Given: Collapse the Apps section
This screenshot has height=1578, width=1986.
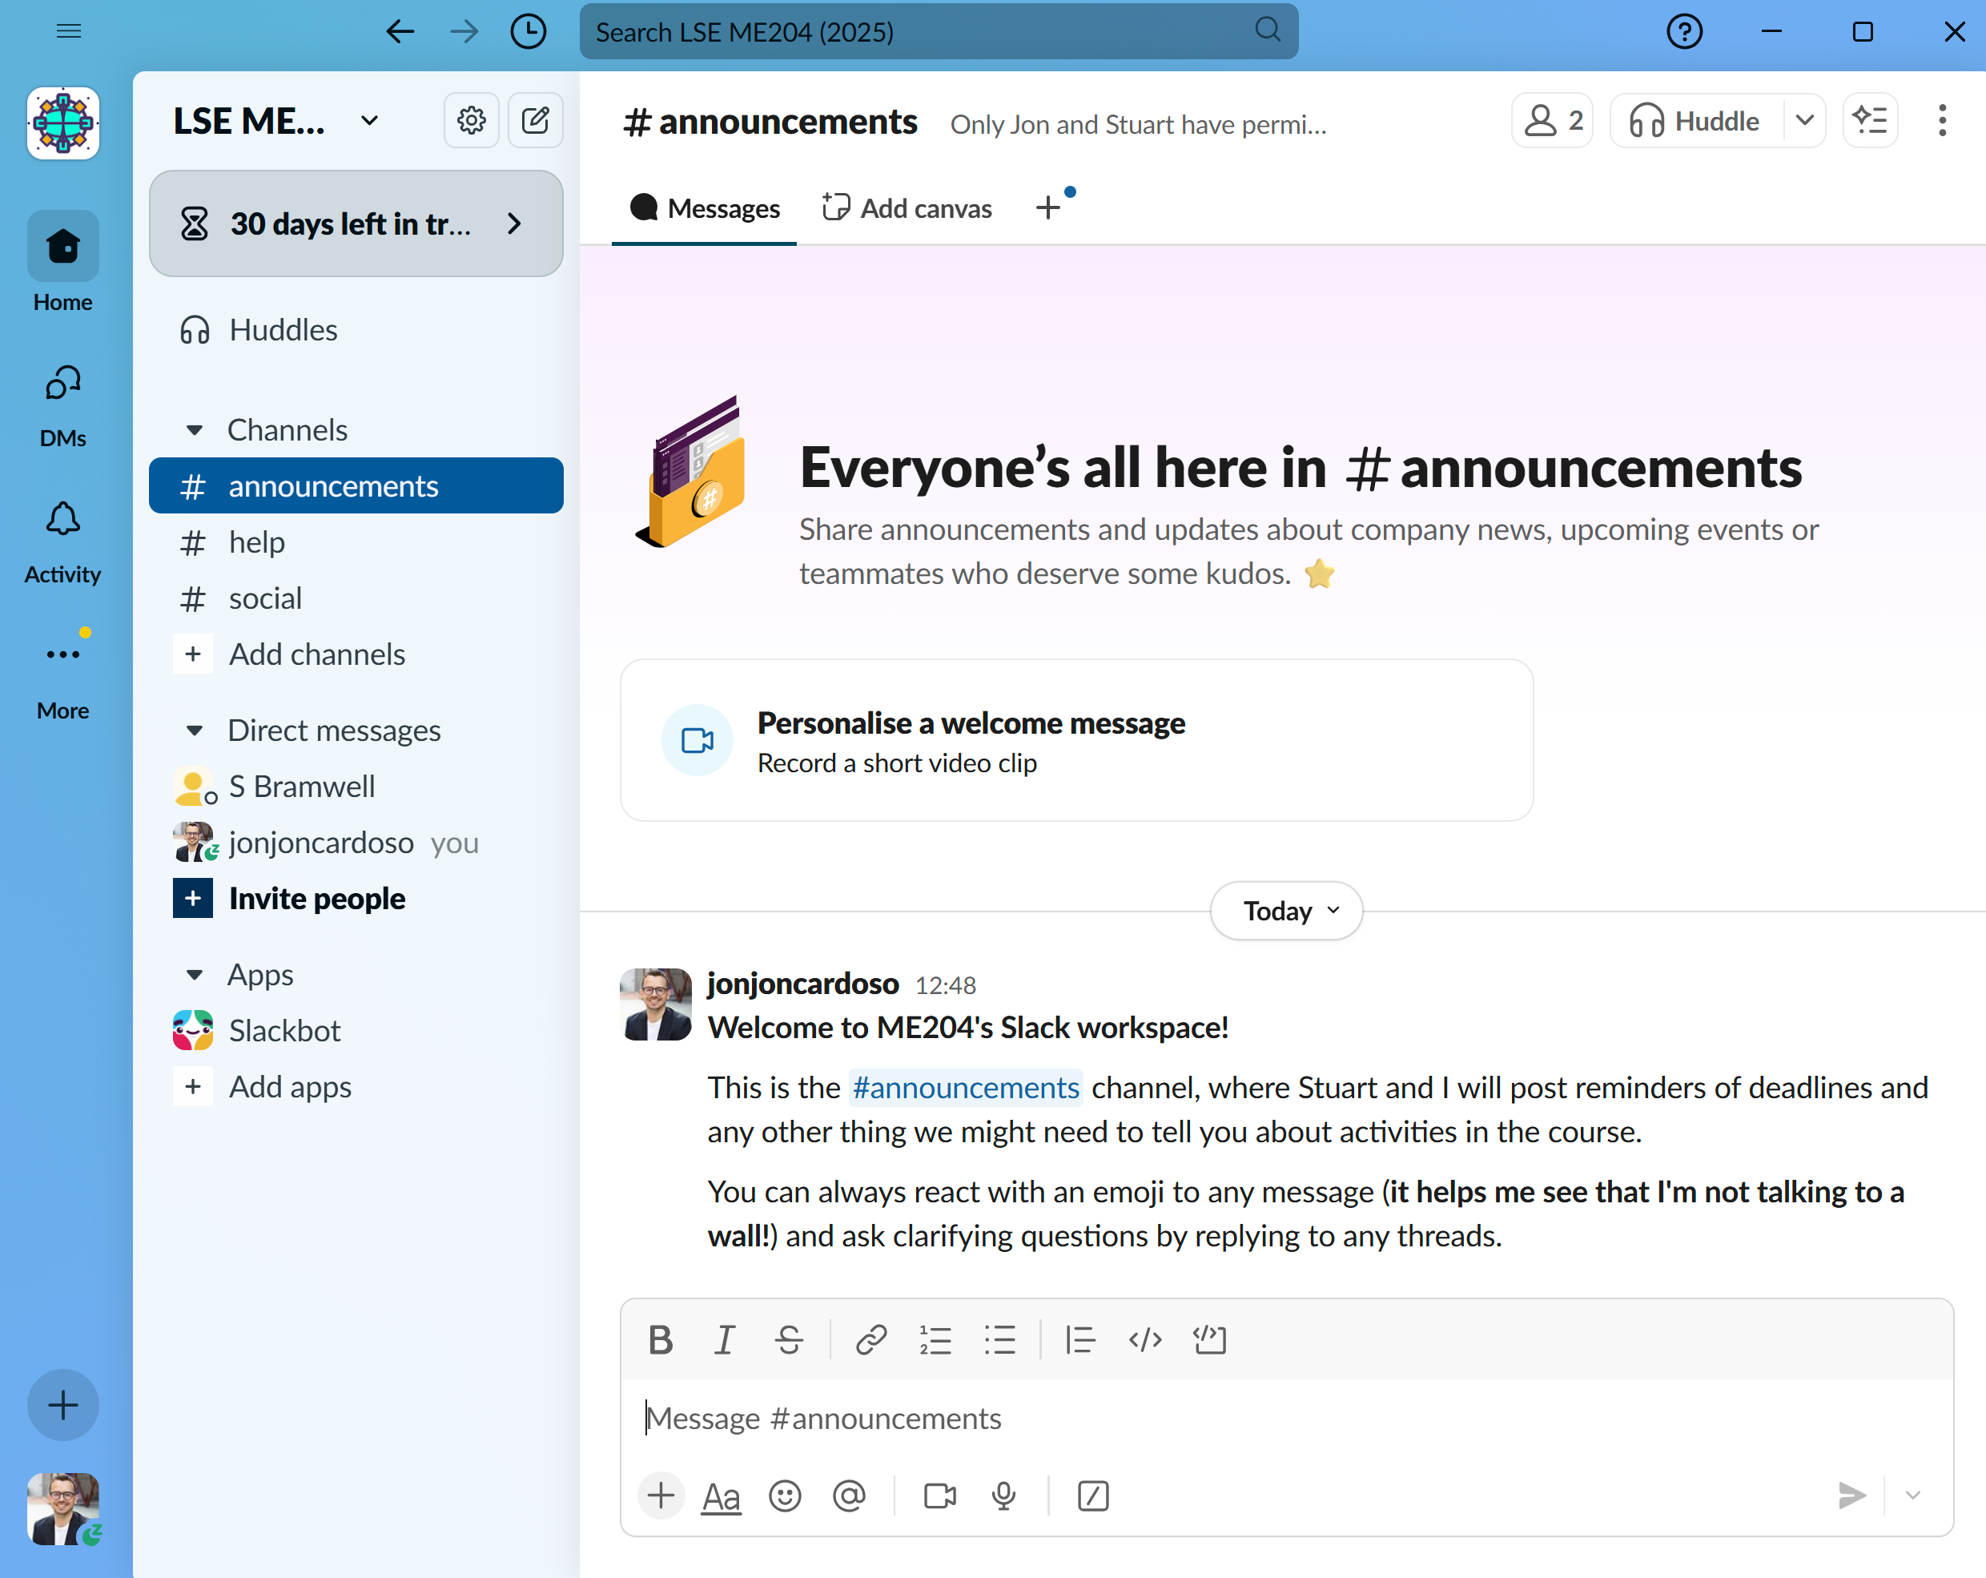Looking at the screenshot, I should [195, 975].
